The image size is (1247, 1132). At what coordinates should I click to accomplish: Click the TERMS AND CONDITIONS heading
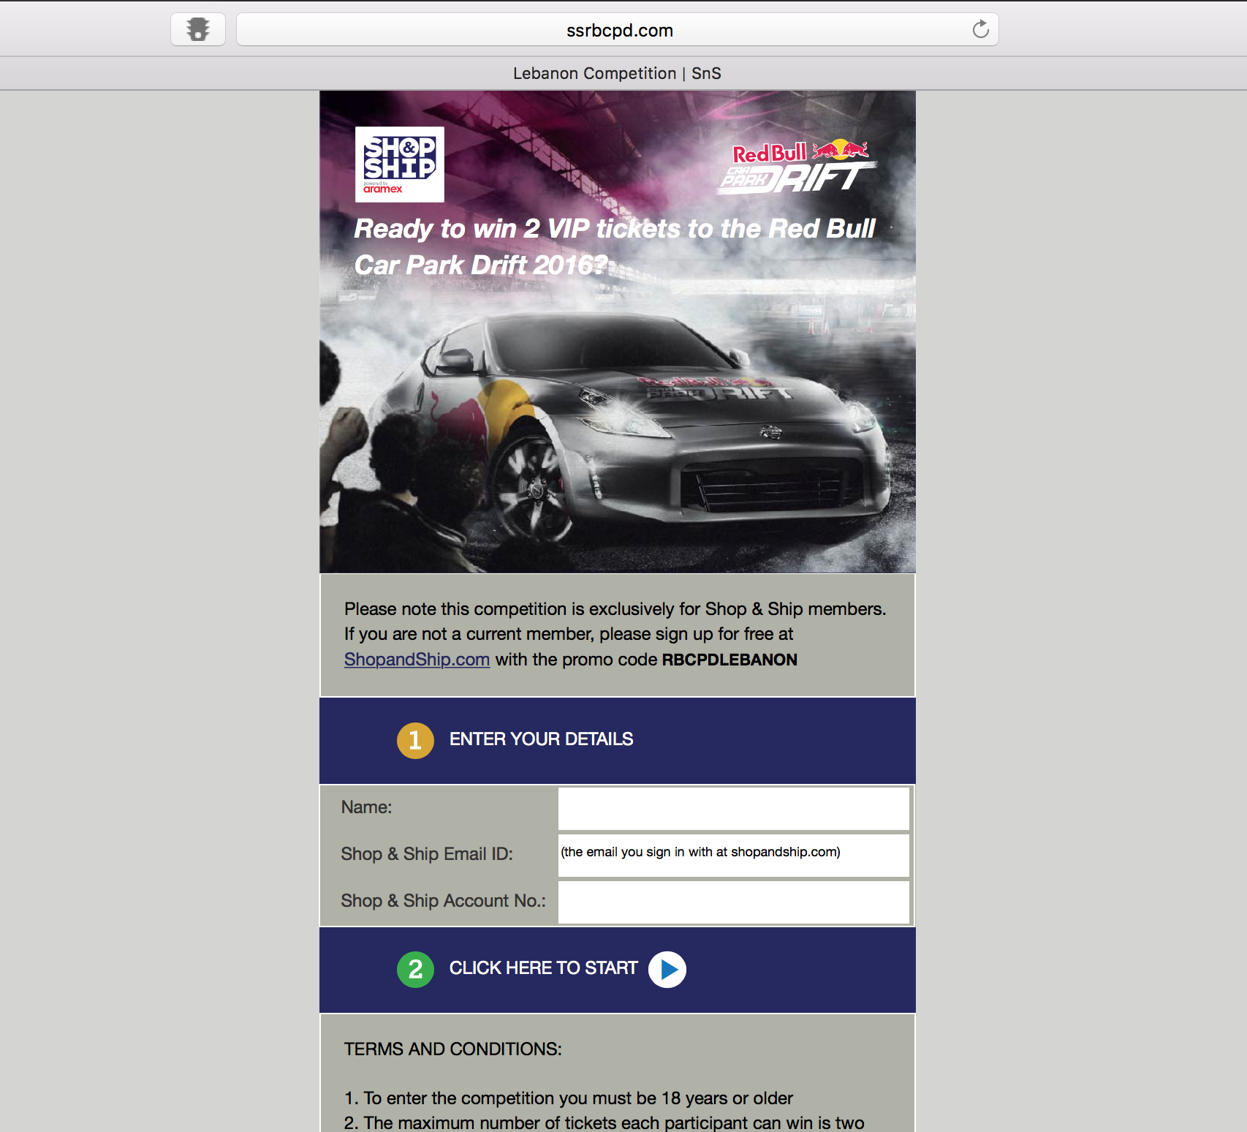point(453,1049)
